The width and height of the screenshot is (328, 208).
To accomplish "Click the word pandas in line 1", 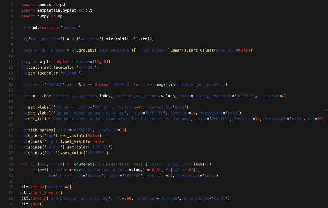I will (44, 5).
